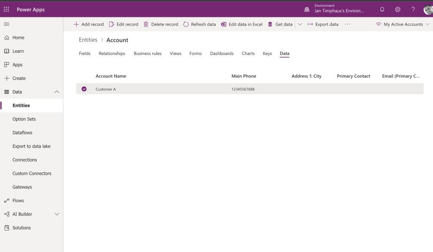Click the Power Apps title

[x=30, y=9]
